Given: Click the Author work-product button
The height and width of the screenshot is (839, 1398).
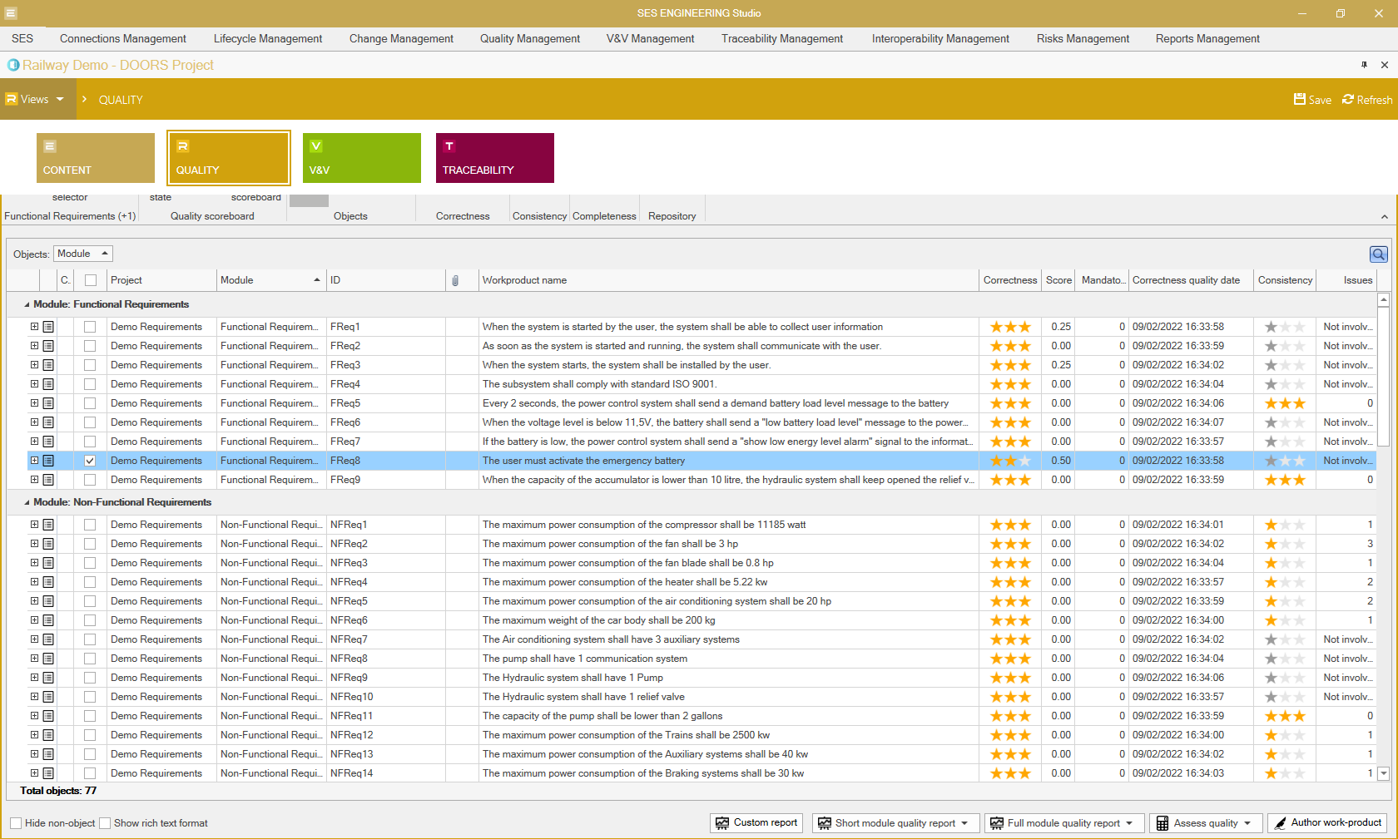Looking at the screenshot, I should point(1327,823).
